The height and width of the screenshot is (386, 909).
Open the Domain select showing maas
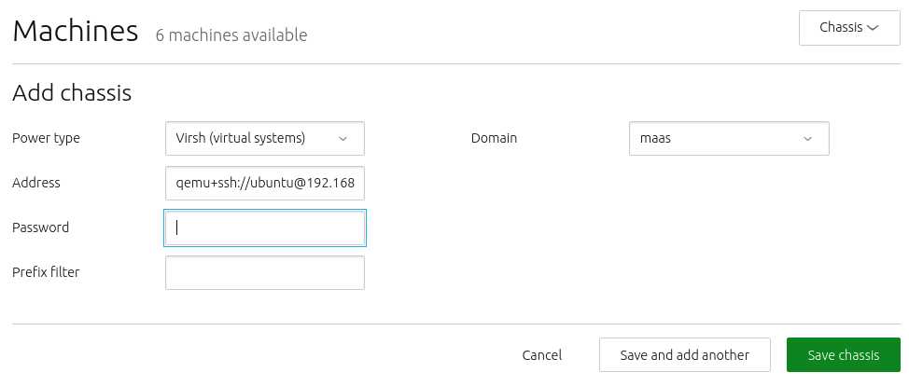click(729, 138)
